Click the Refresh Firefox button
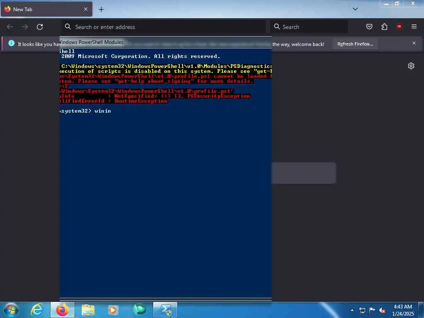Image resolution: width=424 pixels, height=318 pixels. coord(355,44)
